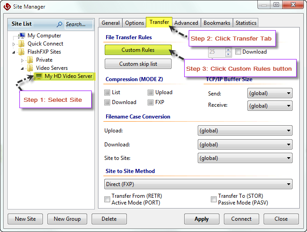The height and width of the screenshot is (232, 307).
Task: Select the My HD Video Server site icon
Action: coord(39,76)
